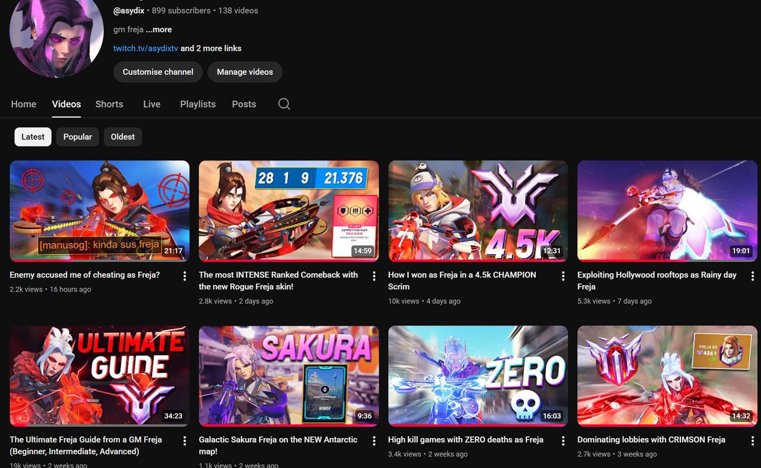
Task: Open options menu for 'INTENSE Ranked Comeback' video
Action: [374, 276]
